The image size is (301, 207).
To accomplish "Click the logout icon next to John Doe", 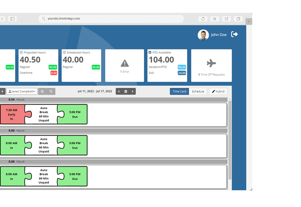I will (234, 34).
